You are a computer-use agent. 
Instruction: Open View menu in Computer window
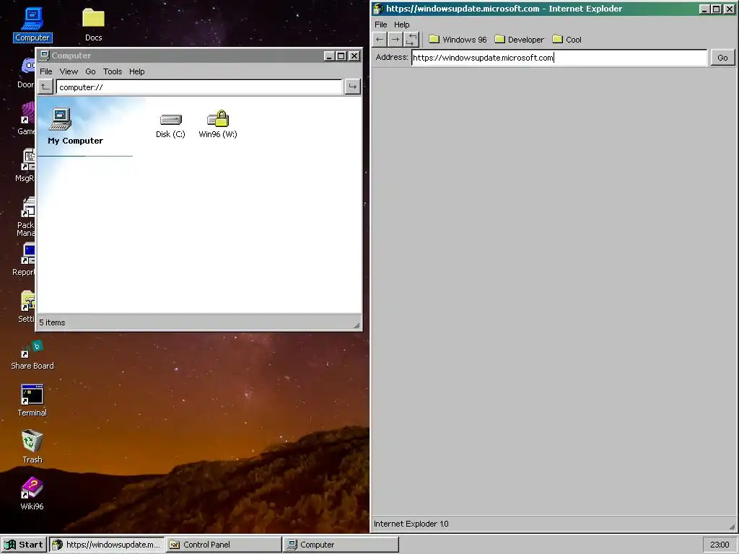pos(69,71)
